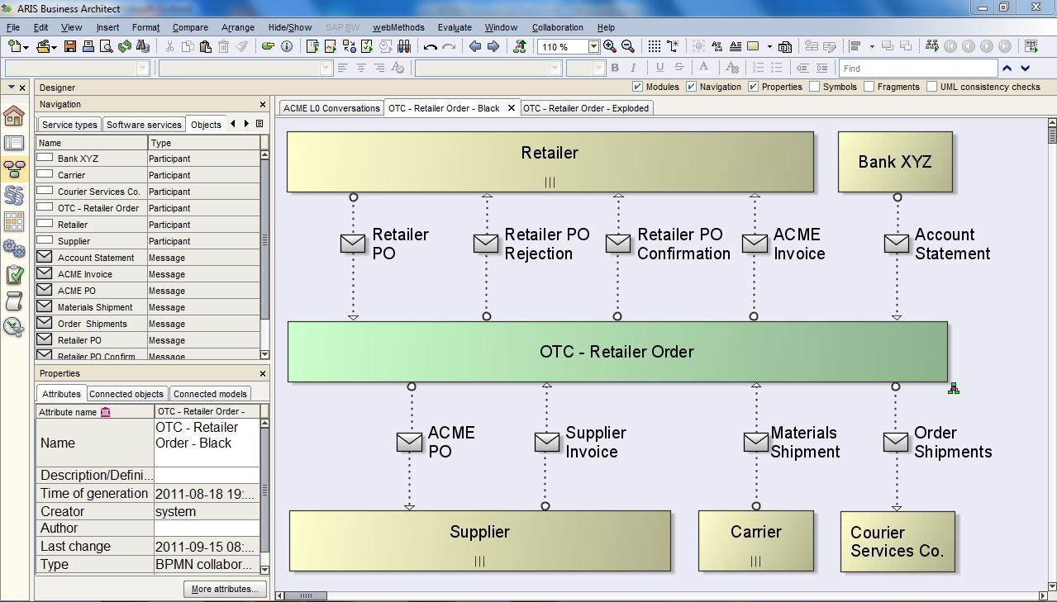
Task: Click the Save icon in the toolbar
Action: click(70, 47)
